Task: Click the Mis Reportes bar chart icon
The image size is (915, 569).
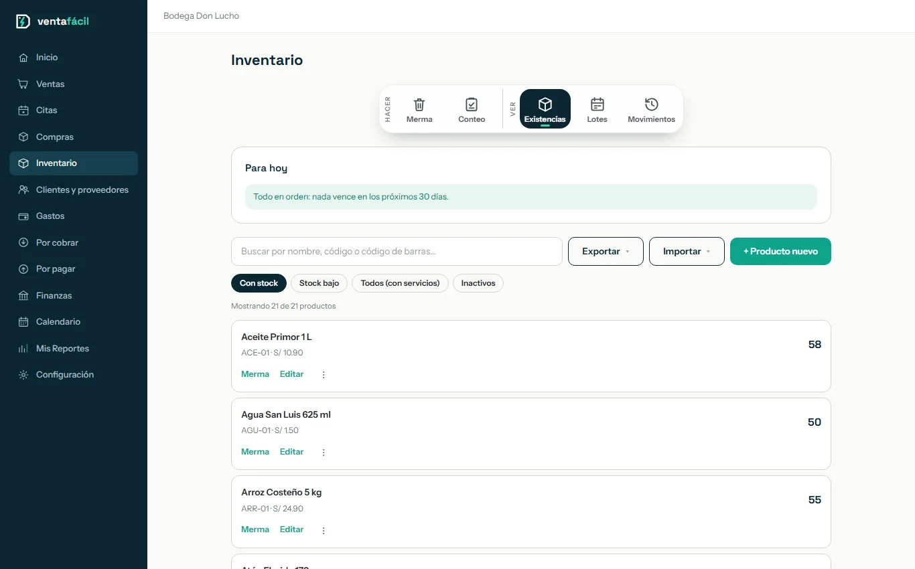Action: [x=23, y=349]
